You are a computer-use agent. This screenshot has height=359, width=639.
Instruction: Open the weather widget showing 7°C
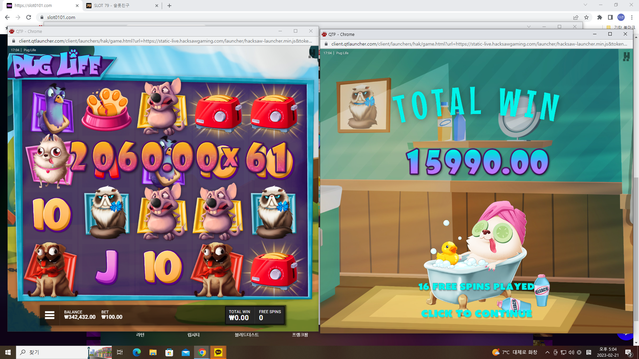tap(515, 352)
